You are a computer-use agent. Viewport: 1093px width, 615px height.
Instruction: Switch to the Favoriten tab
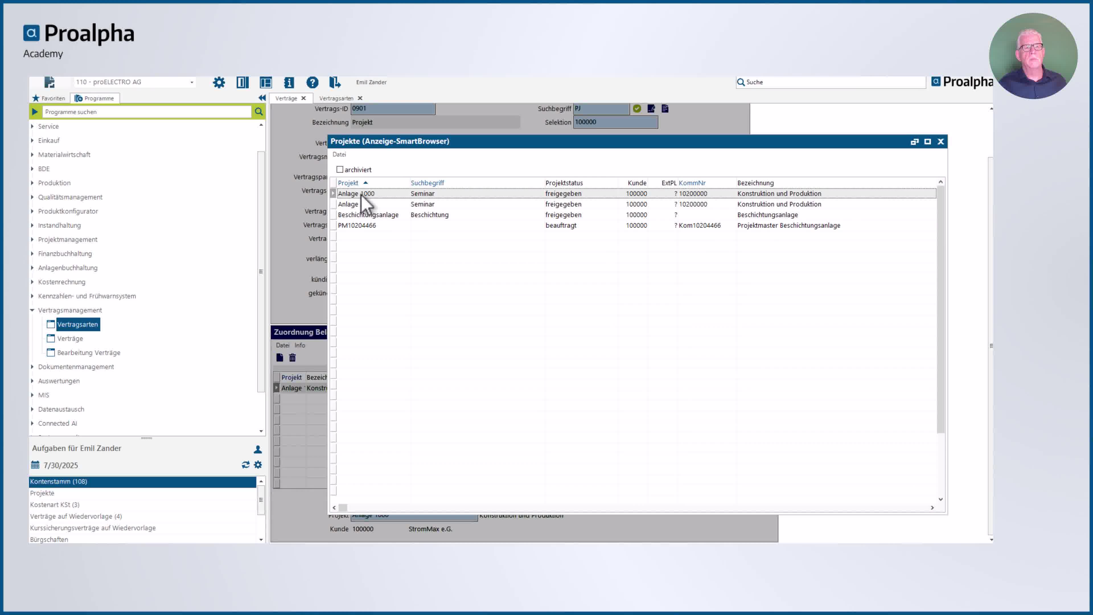[x=49, y=98]
